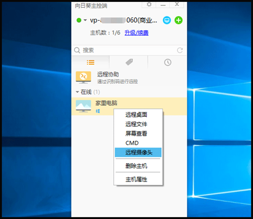Open the clock history tab
Image resolution: width=253 pixels, height=219 pixels.
pyautogui.click(x=168, y=62)
